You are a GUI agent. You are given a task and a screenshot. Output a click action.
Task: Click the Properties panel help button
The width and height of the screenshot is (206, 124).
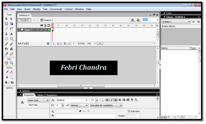[x=157, y=99]
